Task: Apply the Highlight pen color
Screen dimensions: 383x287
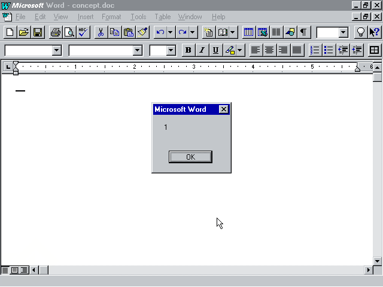Action: pyautogui.click(x=230, y=50)
